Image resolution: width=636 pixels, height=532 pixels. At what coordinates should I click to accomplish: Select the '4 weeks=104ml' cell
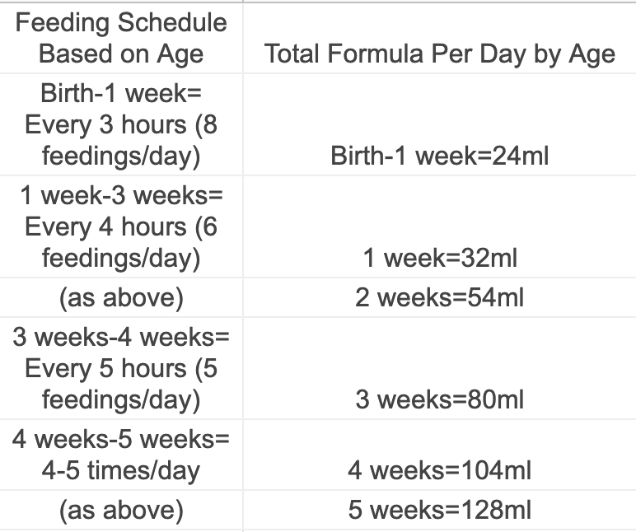[x=439, y=470]
